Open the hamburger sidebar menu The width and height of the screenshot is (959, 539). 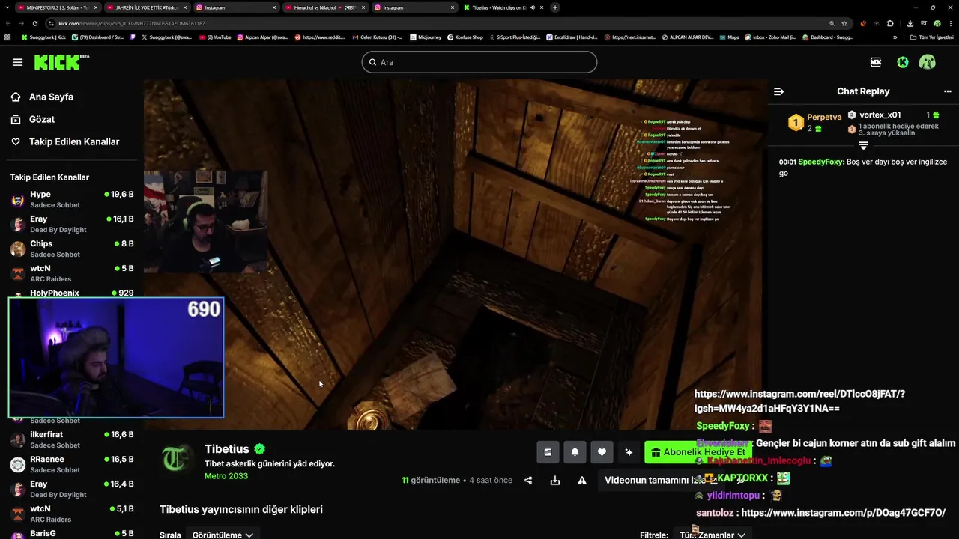(18, 62)
